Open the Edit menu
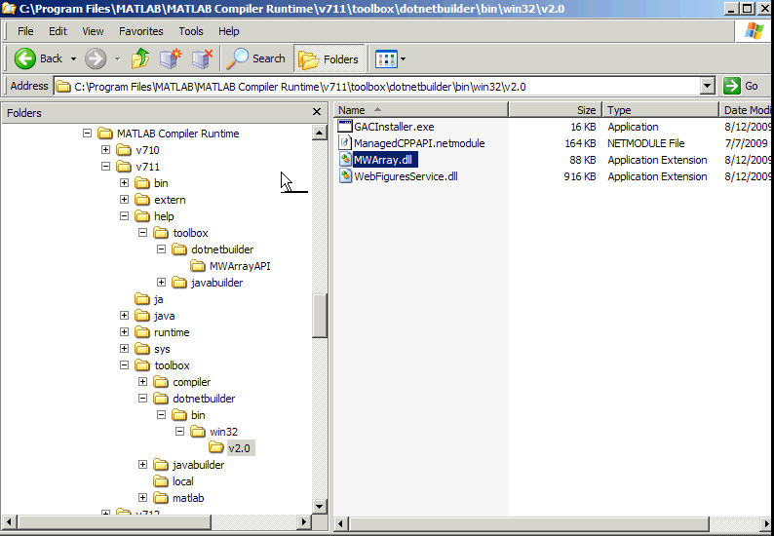This screenshot has width=774, height=536. (58, 31)
